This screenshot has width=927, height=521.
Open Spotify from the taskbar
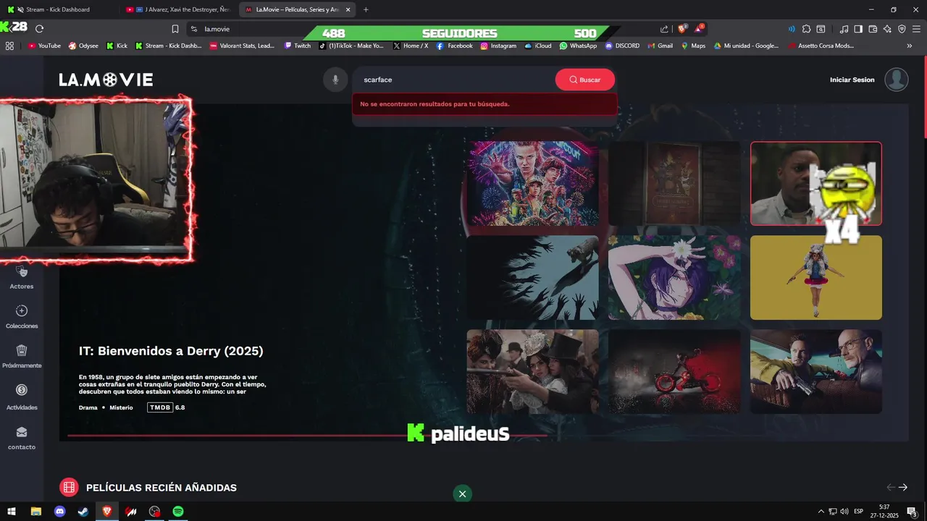(x=178, y=512)
